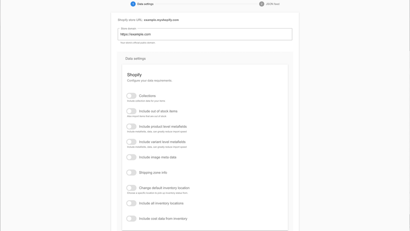Turn on Include all inventory locations
The width and height of the screenshot is (410, 231).
click(131, 203)
